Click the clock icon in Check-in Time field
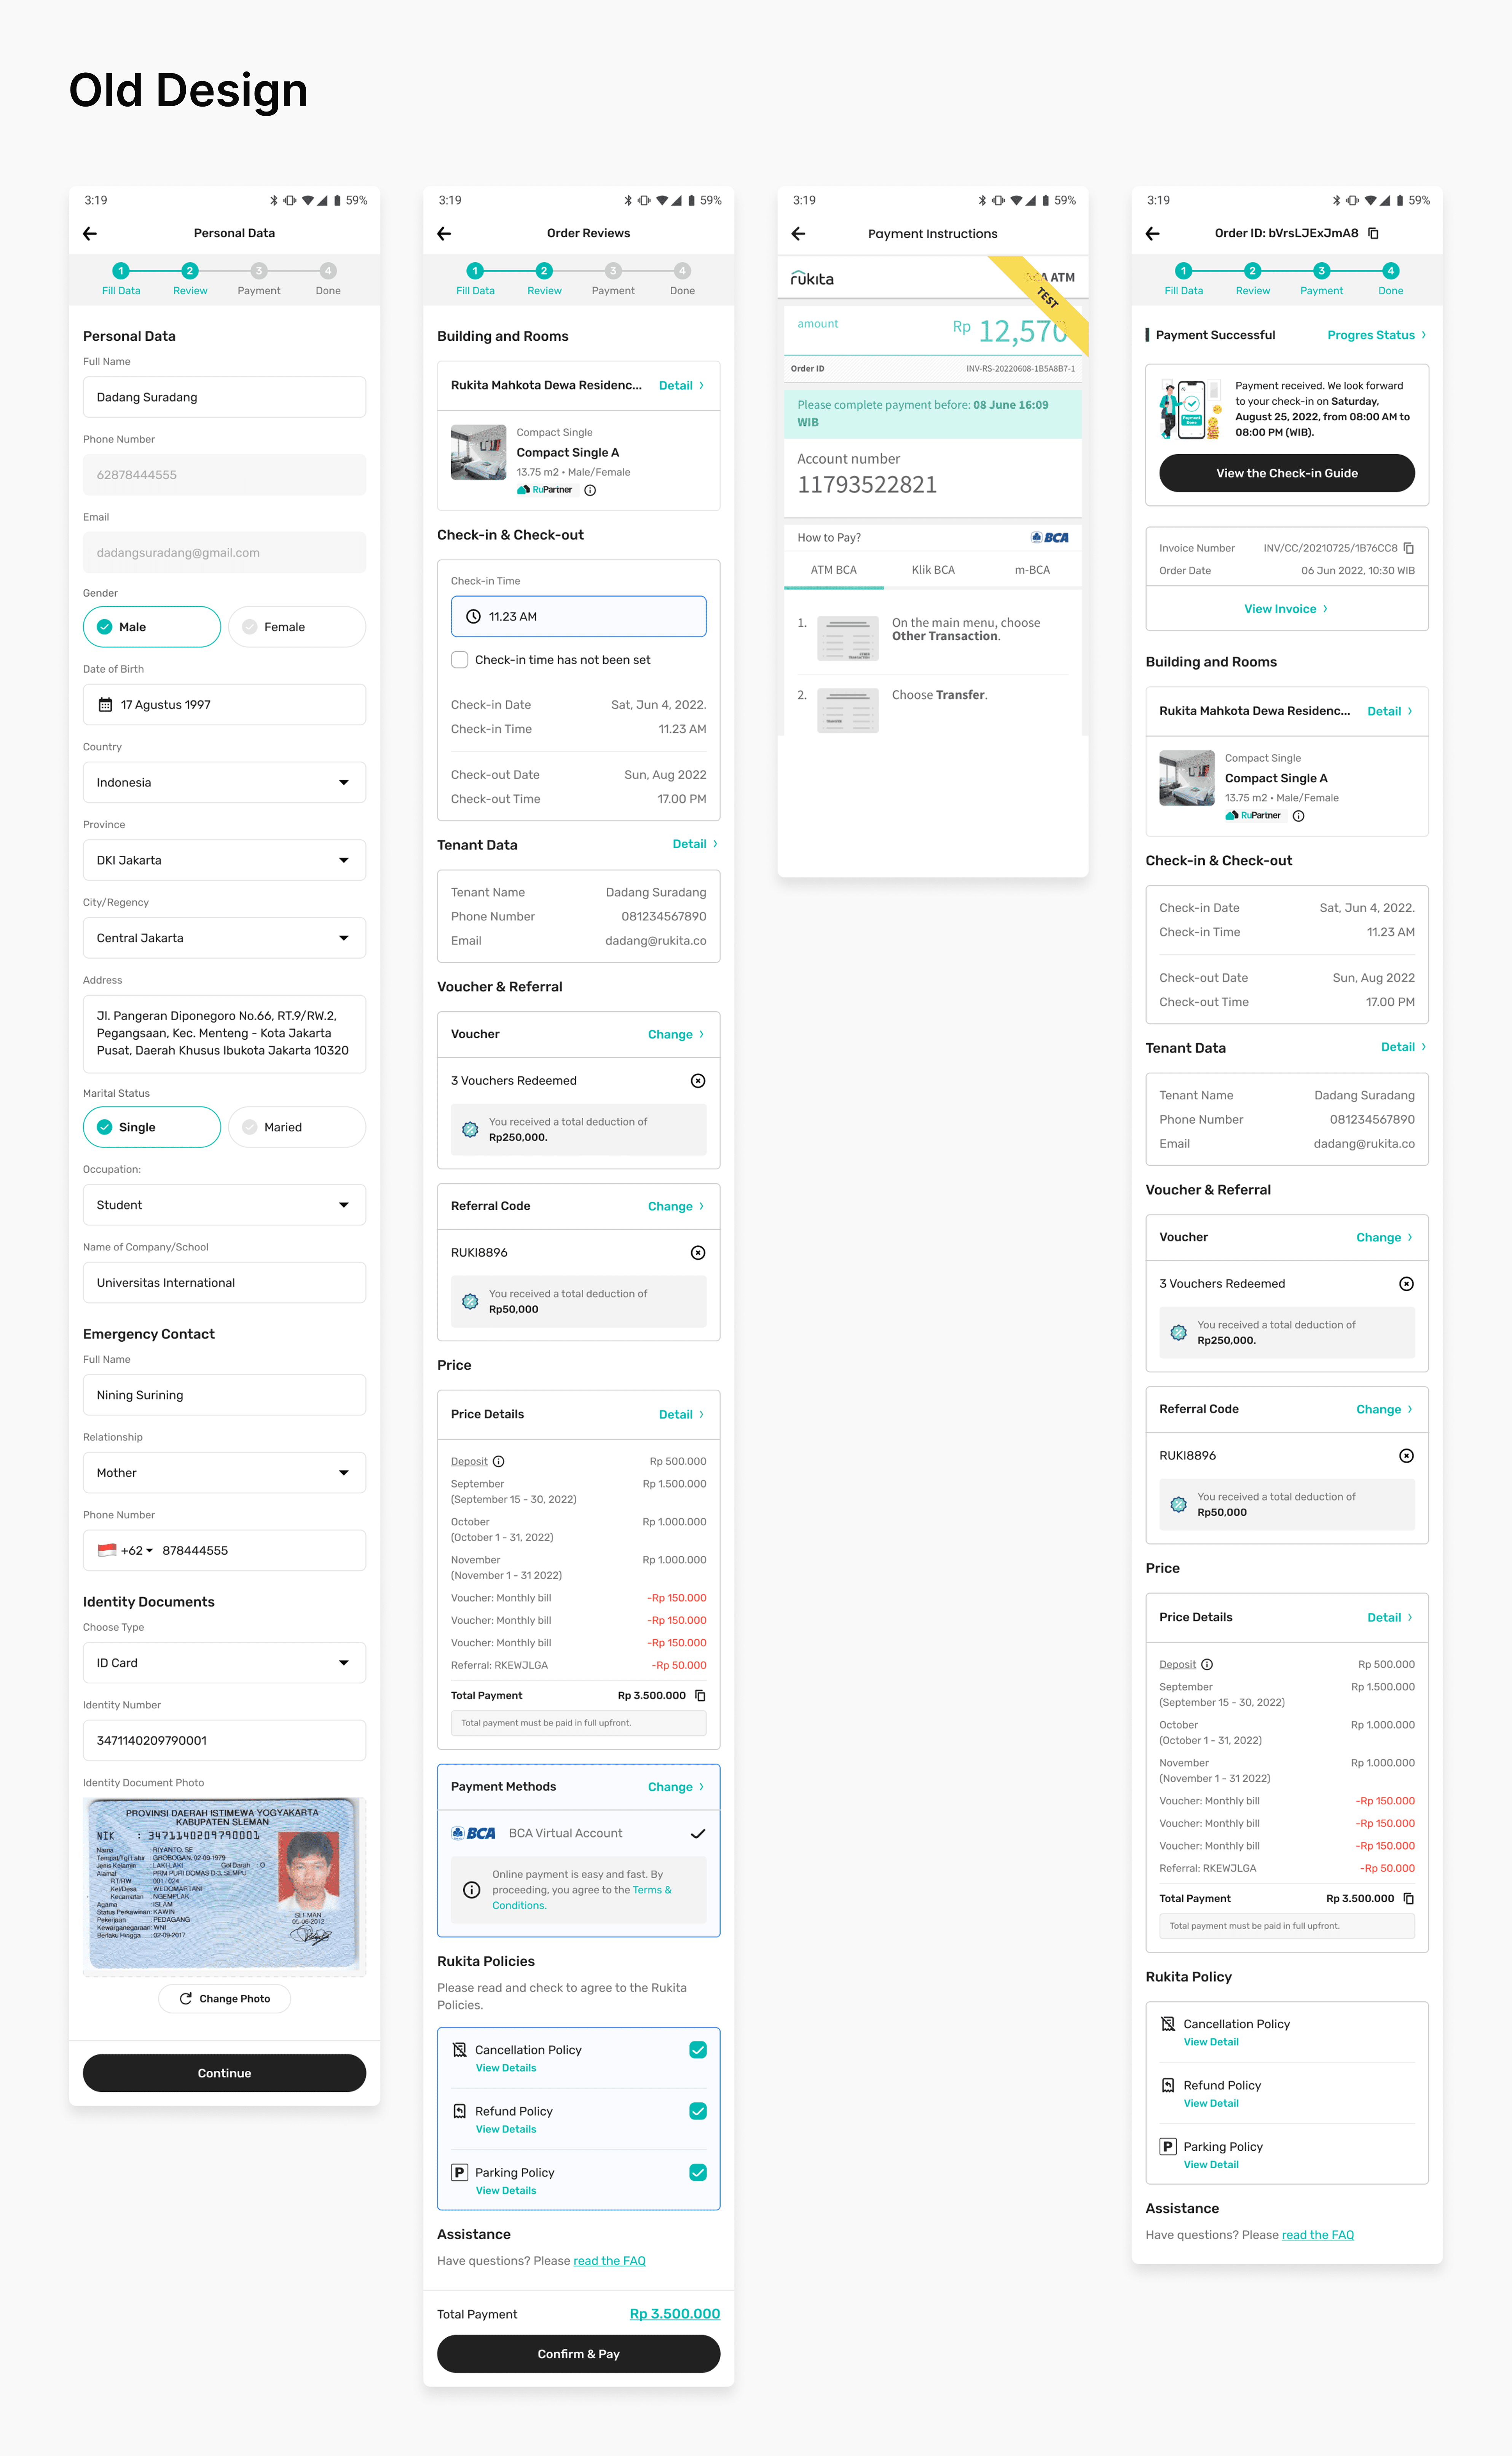The height and width of the screenshot is (2456, 1512). point(473,617)
